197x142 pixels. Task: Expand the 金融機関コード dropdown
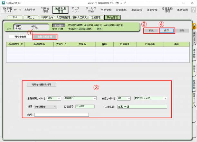pos(59,98)
